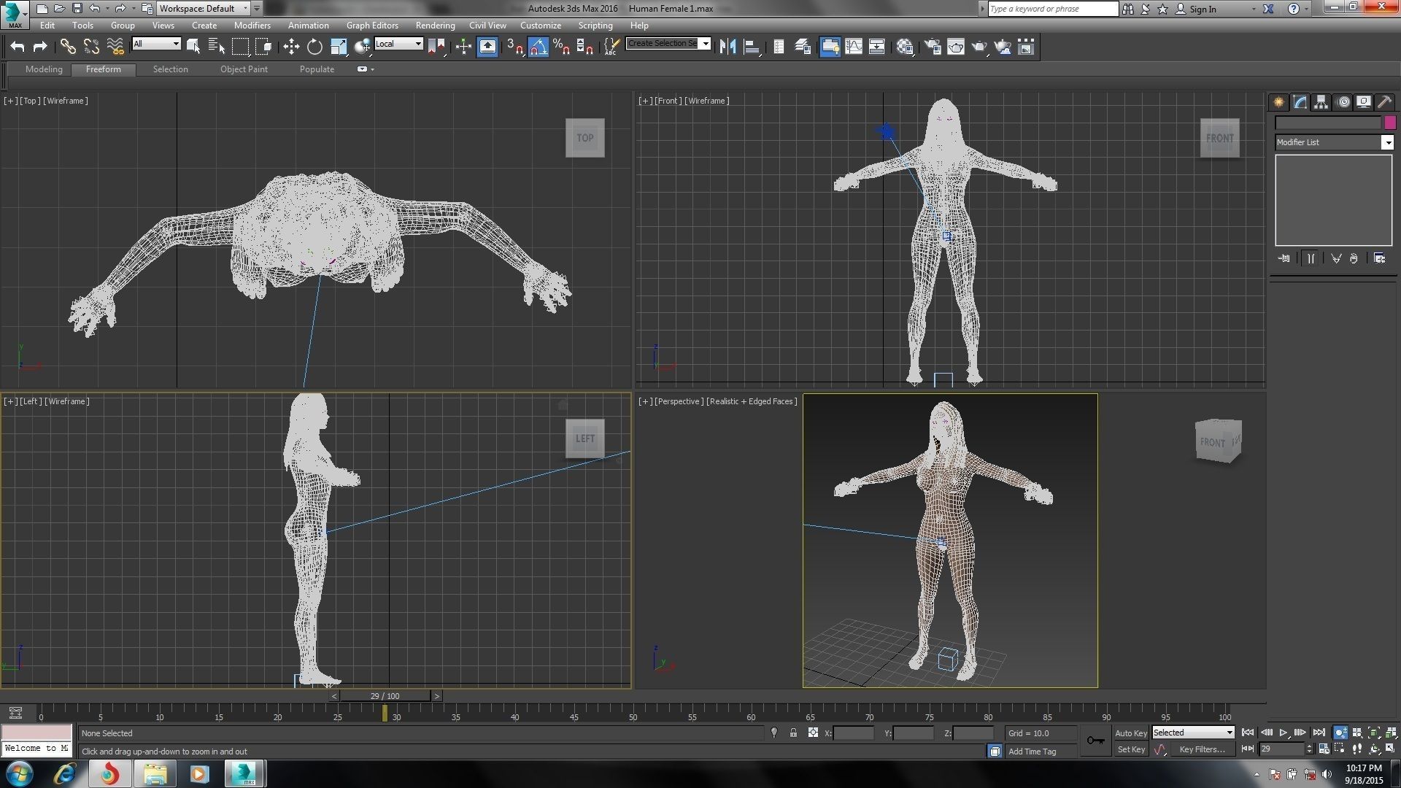Select the Link tool in main toolbar
Image resolution: width=1401 pixels, height=788 pixels.
tap(68, 47)
